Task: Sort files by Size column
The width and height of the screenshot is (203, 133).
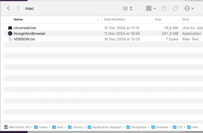Action: point(158,19)
